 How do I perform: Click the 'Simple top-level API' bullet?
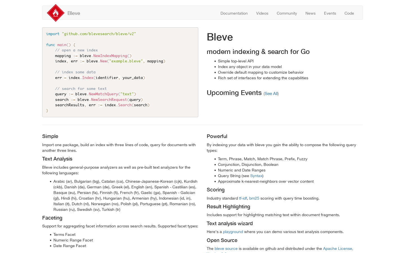coord(236,61)
